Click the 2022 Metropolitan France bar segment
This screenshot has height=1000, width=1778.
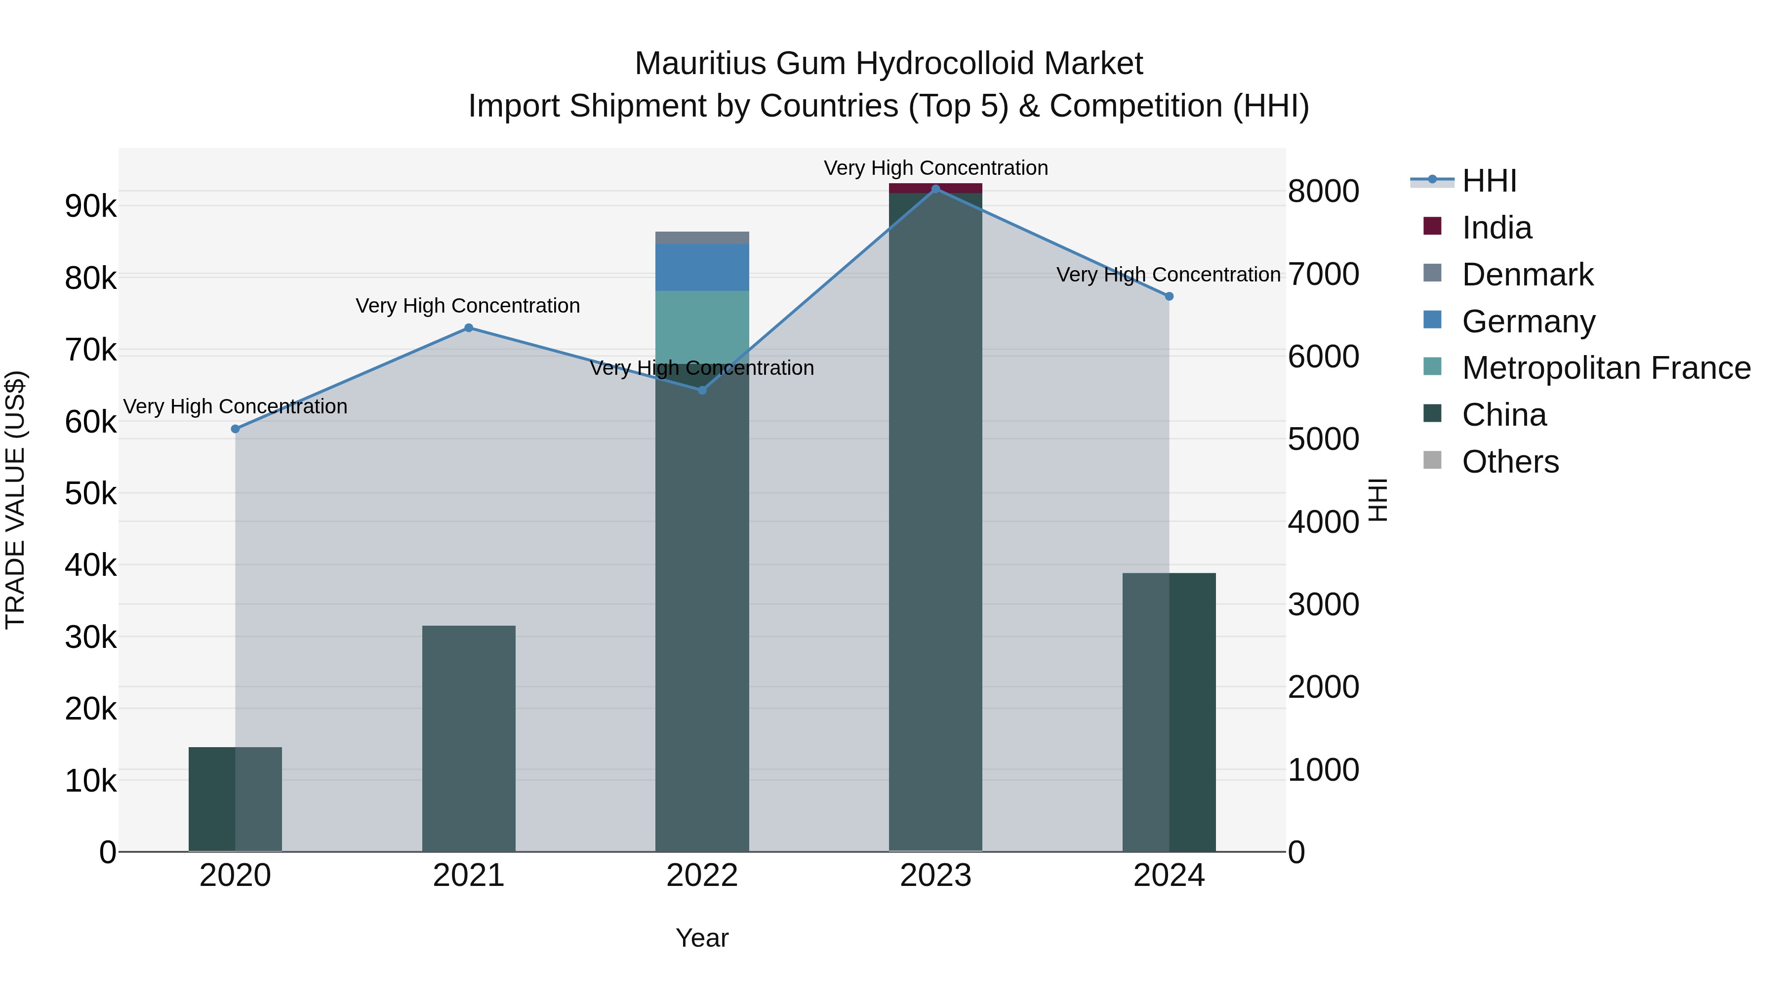pyautogui.click(x=703, y=327)
